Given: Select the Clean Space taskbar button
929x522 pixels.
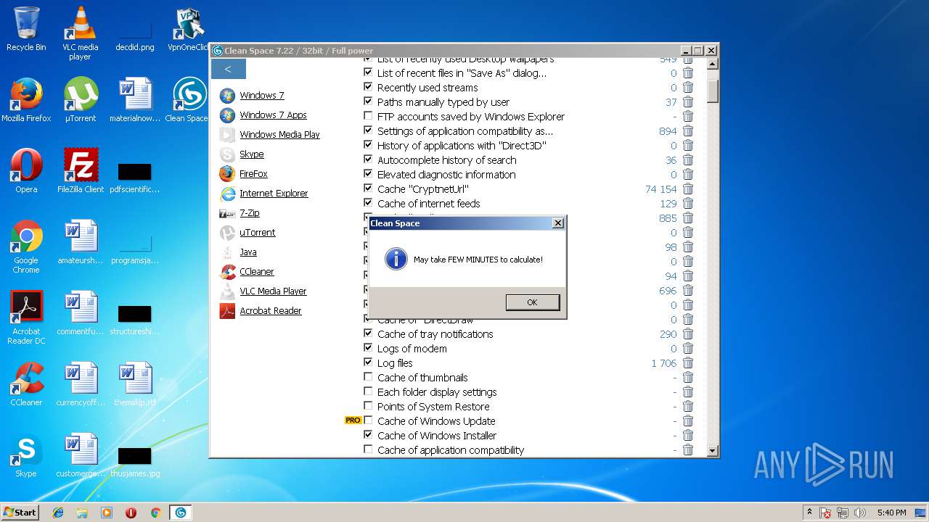Looking at the screenshot, I should [180, 513].
